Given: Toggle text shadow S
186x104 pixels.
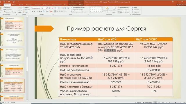Looking at the screenshot, I should 39,11.
